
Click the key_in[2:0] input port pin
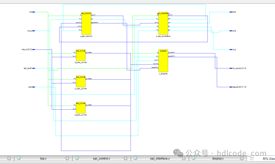pyautogui.click(x=34, y=50)
